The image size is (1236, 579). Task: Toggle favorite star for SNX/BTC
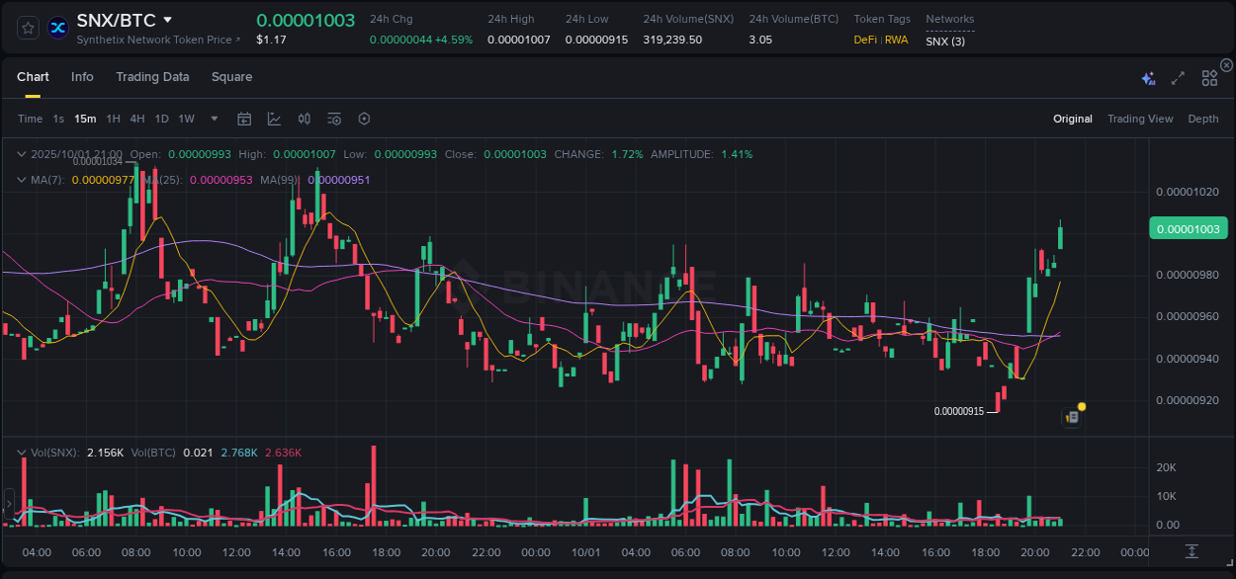point(27,27)
